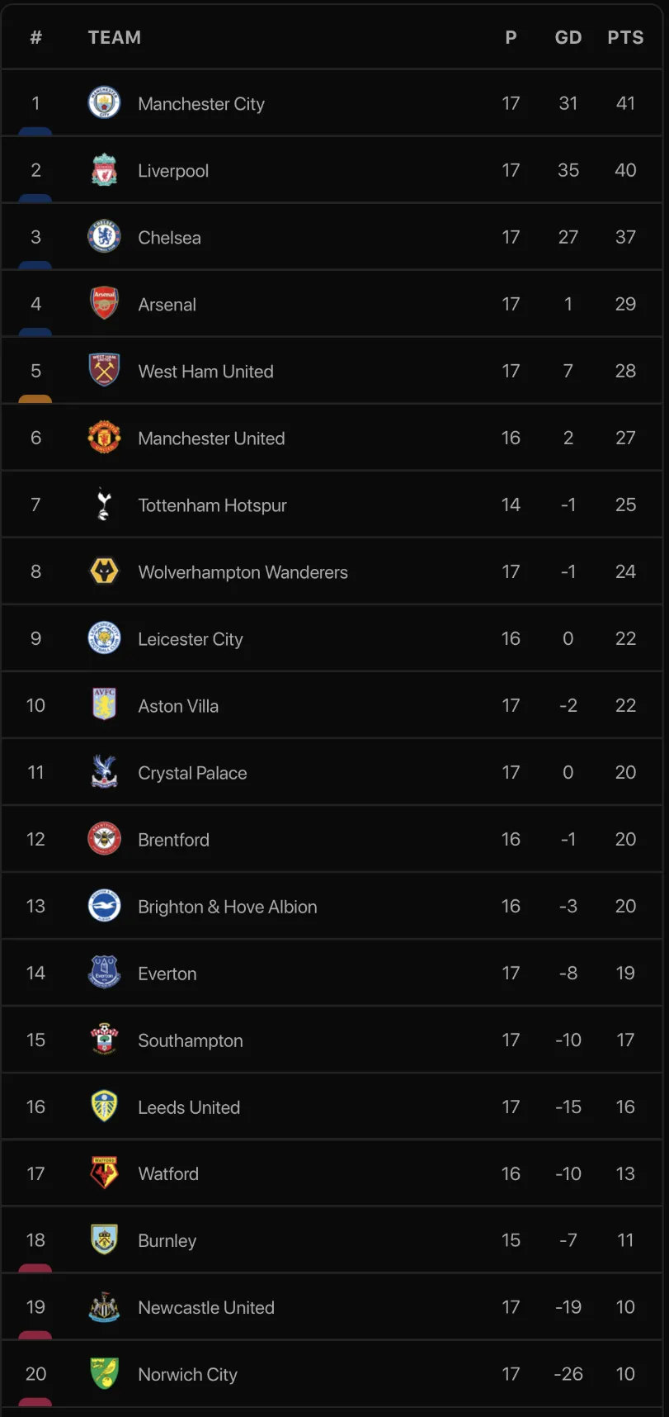Click the P matches-played column header
Image resolution: width=669 pixels, height=1417 pixels.
[511, 37]
